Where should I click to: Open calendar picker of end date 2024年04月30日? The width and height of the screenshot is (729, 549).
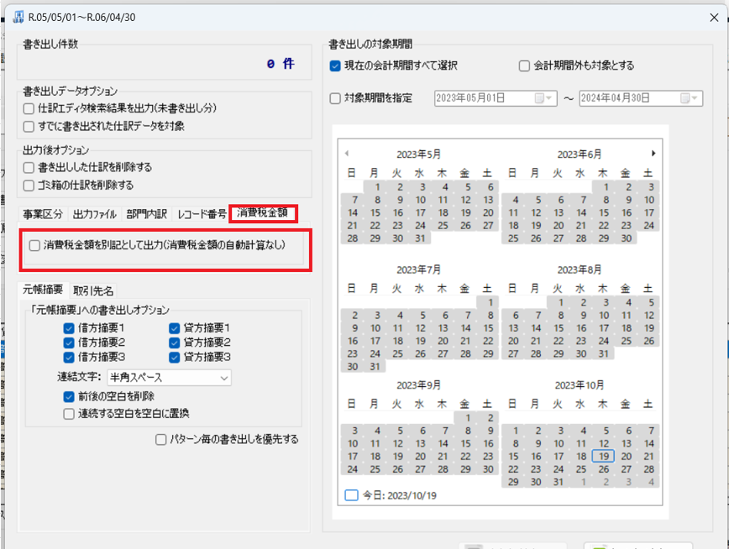689,98
